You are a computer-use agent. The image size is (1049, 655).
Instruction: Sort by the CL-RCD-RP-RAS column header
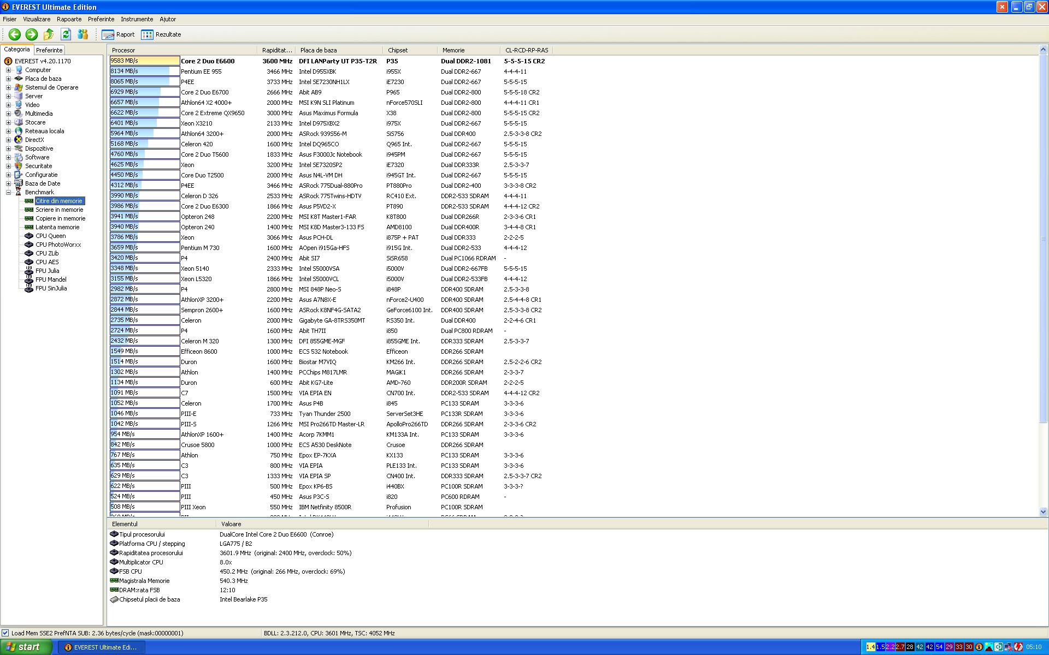point(528,50)
